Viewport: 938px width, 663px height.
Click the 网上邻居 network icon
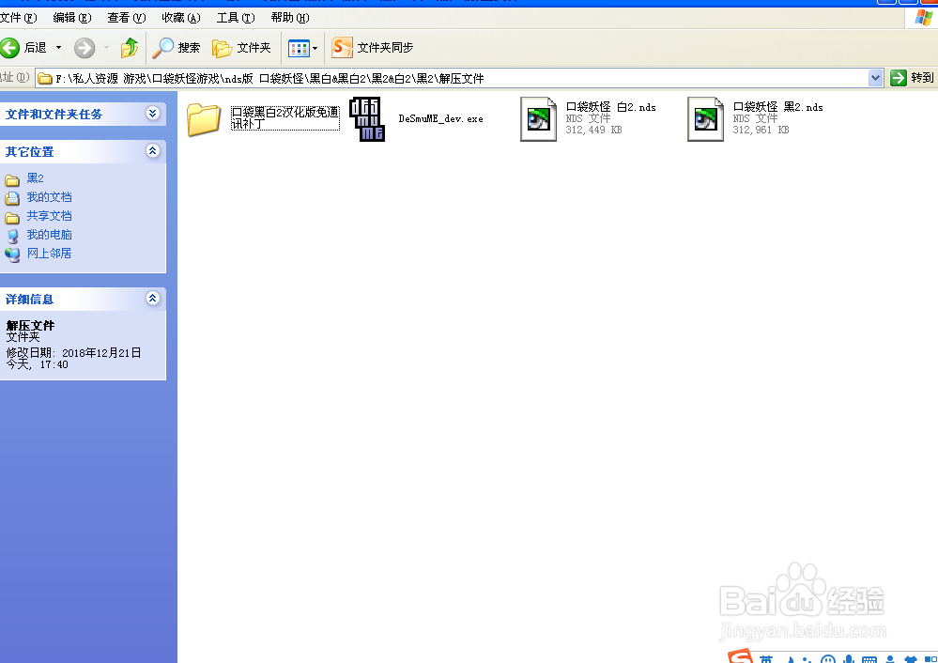[12, 254]
